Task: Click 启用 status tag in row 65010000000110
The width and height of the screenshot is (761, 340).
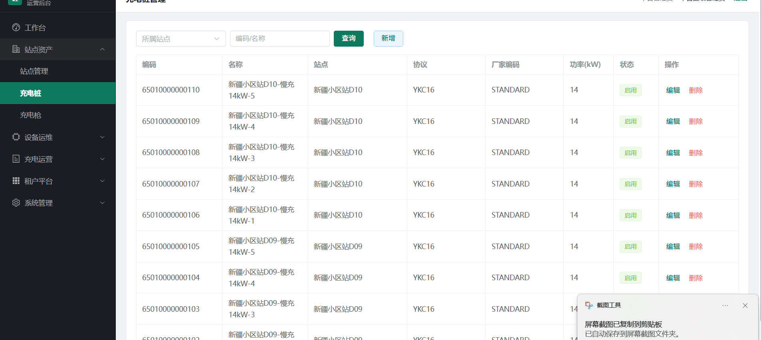Action: pos(630,90)
